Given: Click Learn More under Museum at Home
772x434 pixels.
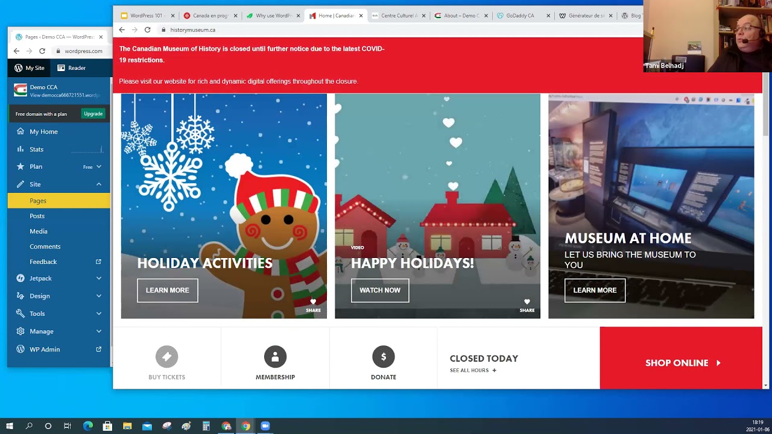Looking at the screenshot, I should click(x=595, y=291).
